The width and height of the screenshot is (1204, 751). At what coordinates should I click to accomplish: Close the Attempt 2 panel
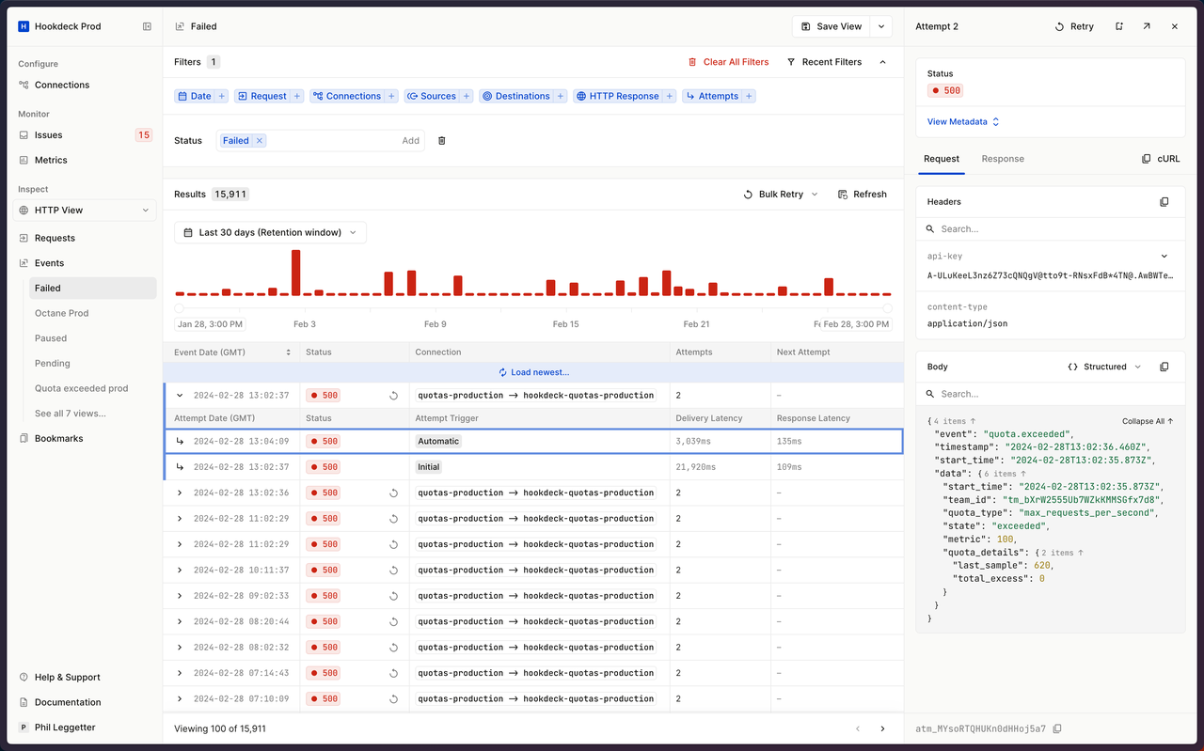tap(1175, 26)
